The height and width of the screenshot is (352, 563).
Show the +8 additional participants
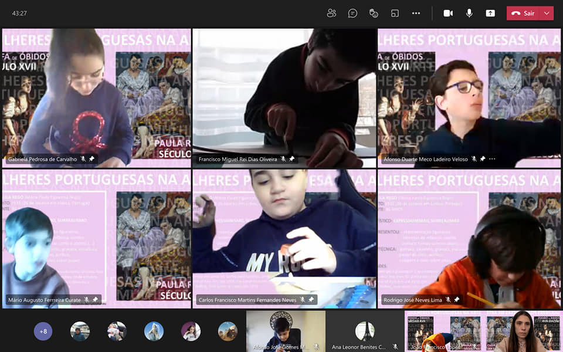click(43, 331)
